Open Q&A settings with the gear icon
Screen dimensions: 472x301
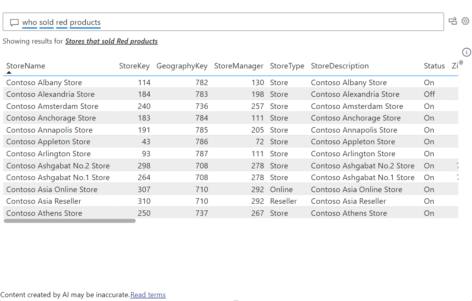[465, 21]
